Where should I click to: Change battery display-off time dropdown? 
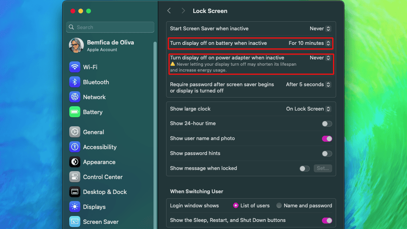coord(309,43)
